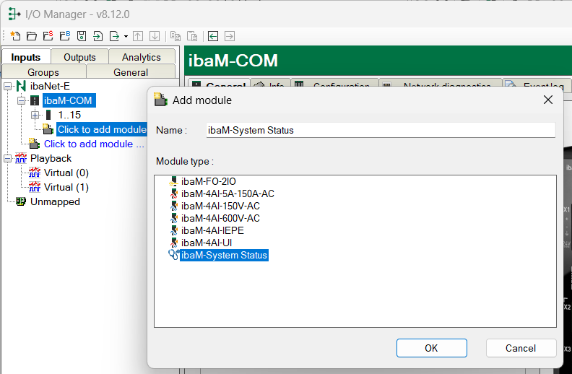572x374 pixels.
Task: Click the export icon with outgoing green arrow
Action: (x=115, y=35)
